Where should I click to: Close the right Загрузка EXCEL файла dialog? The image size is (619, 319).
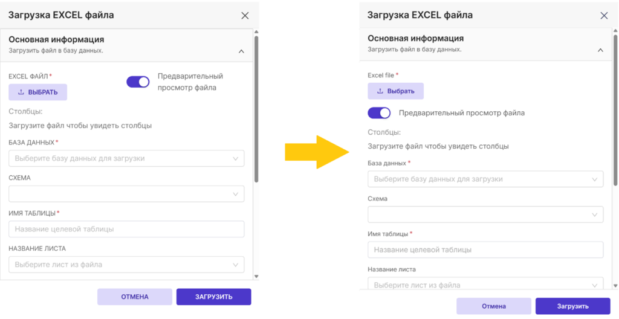[604, 15]
